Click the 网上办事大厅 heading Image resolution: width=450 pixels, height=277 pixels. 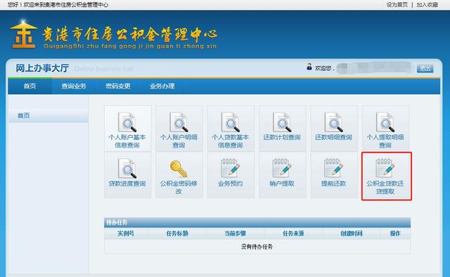(x=42, y=68)
